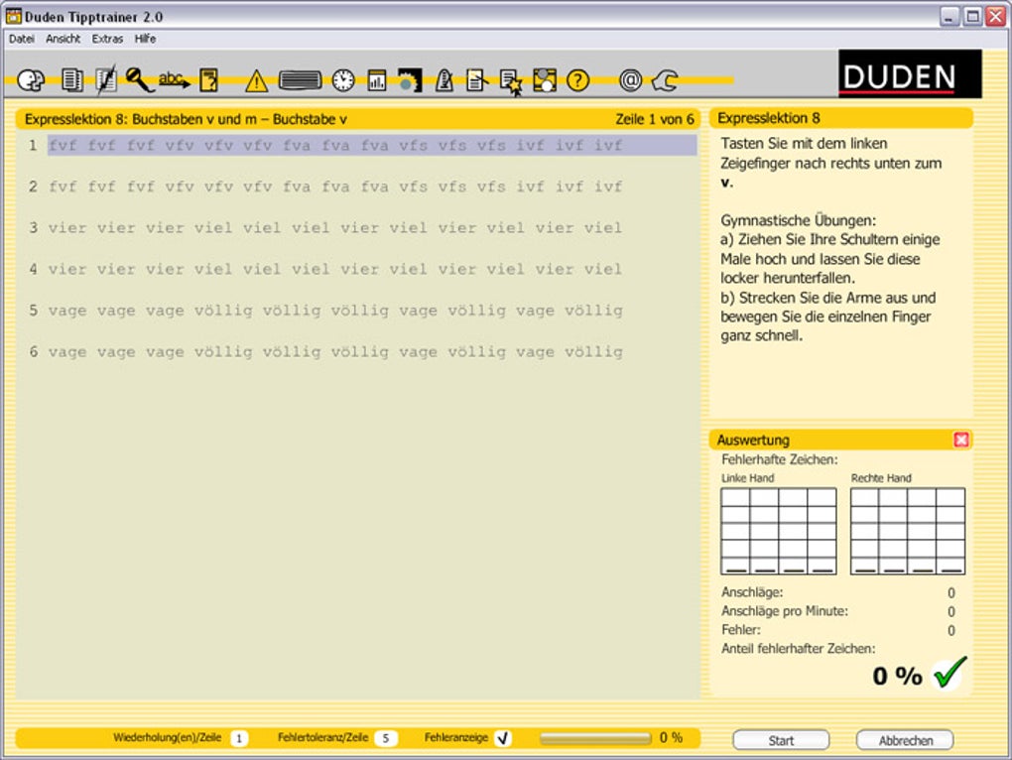
Task: Open help via the question mark icon
Action: (x=577, y=80)
